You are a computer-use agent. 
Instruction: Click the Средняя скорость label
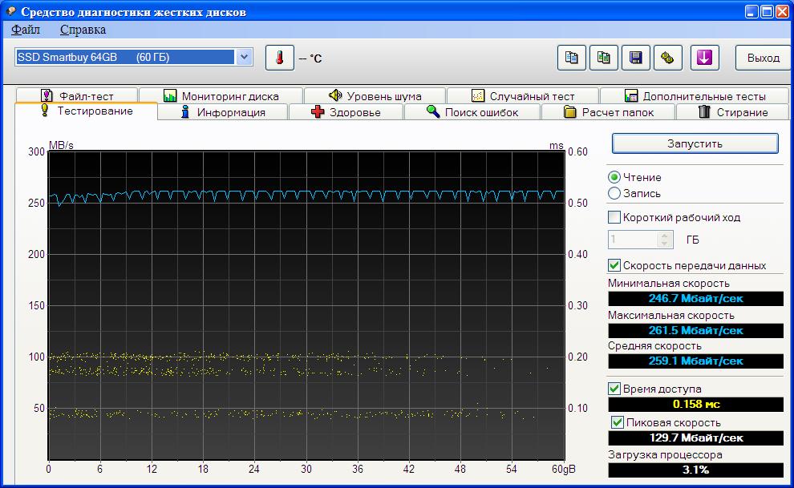tap(654, 346)
